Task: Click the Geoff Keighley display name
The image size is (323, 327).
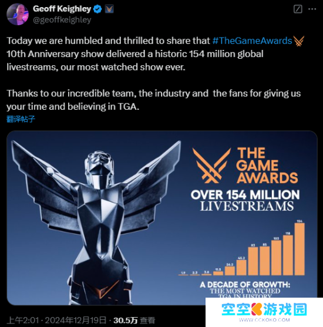Action: click(x=62, y=9)
